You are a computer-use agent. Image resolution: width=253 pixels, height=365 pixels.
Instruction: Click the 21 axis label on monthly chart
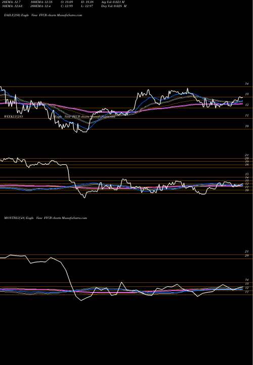click(x=247, y=251)
